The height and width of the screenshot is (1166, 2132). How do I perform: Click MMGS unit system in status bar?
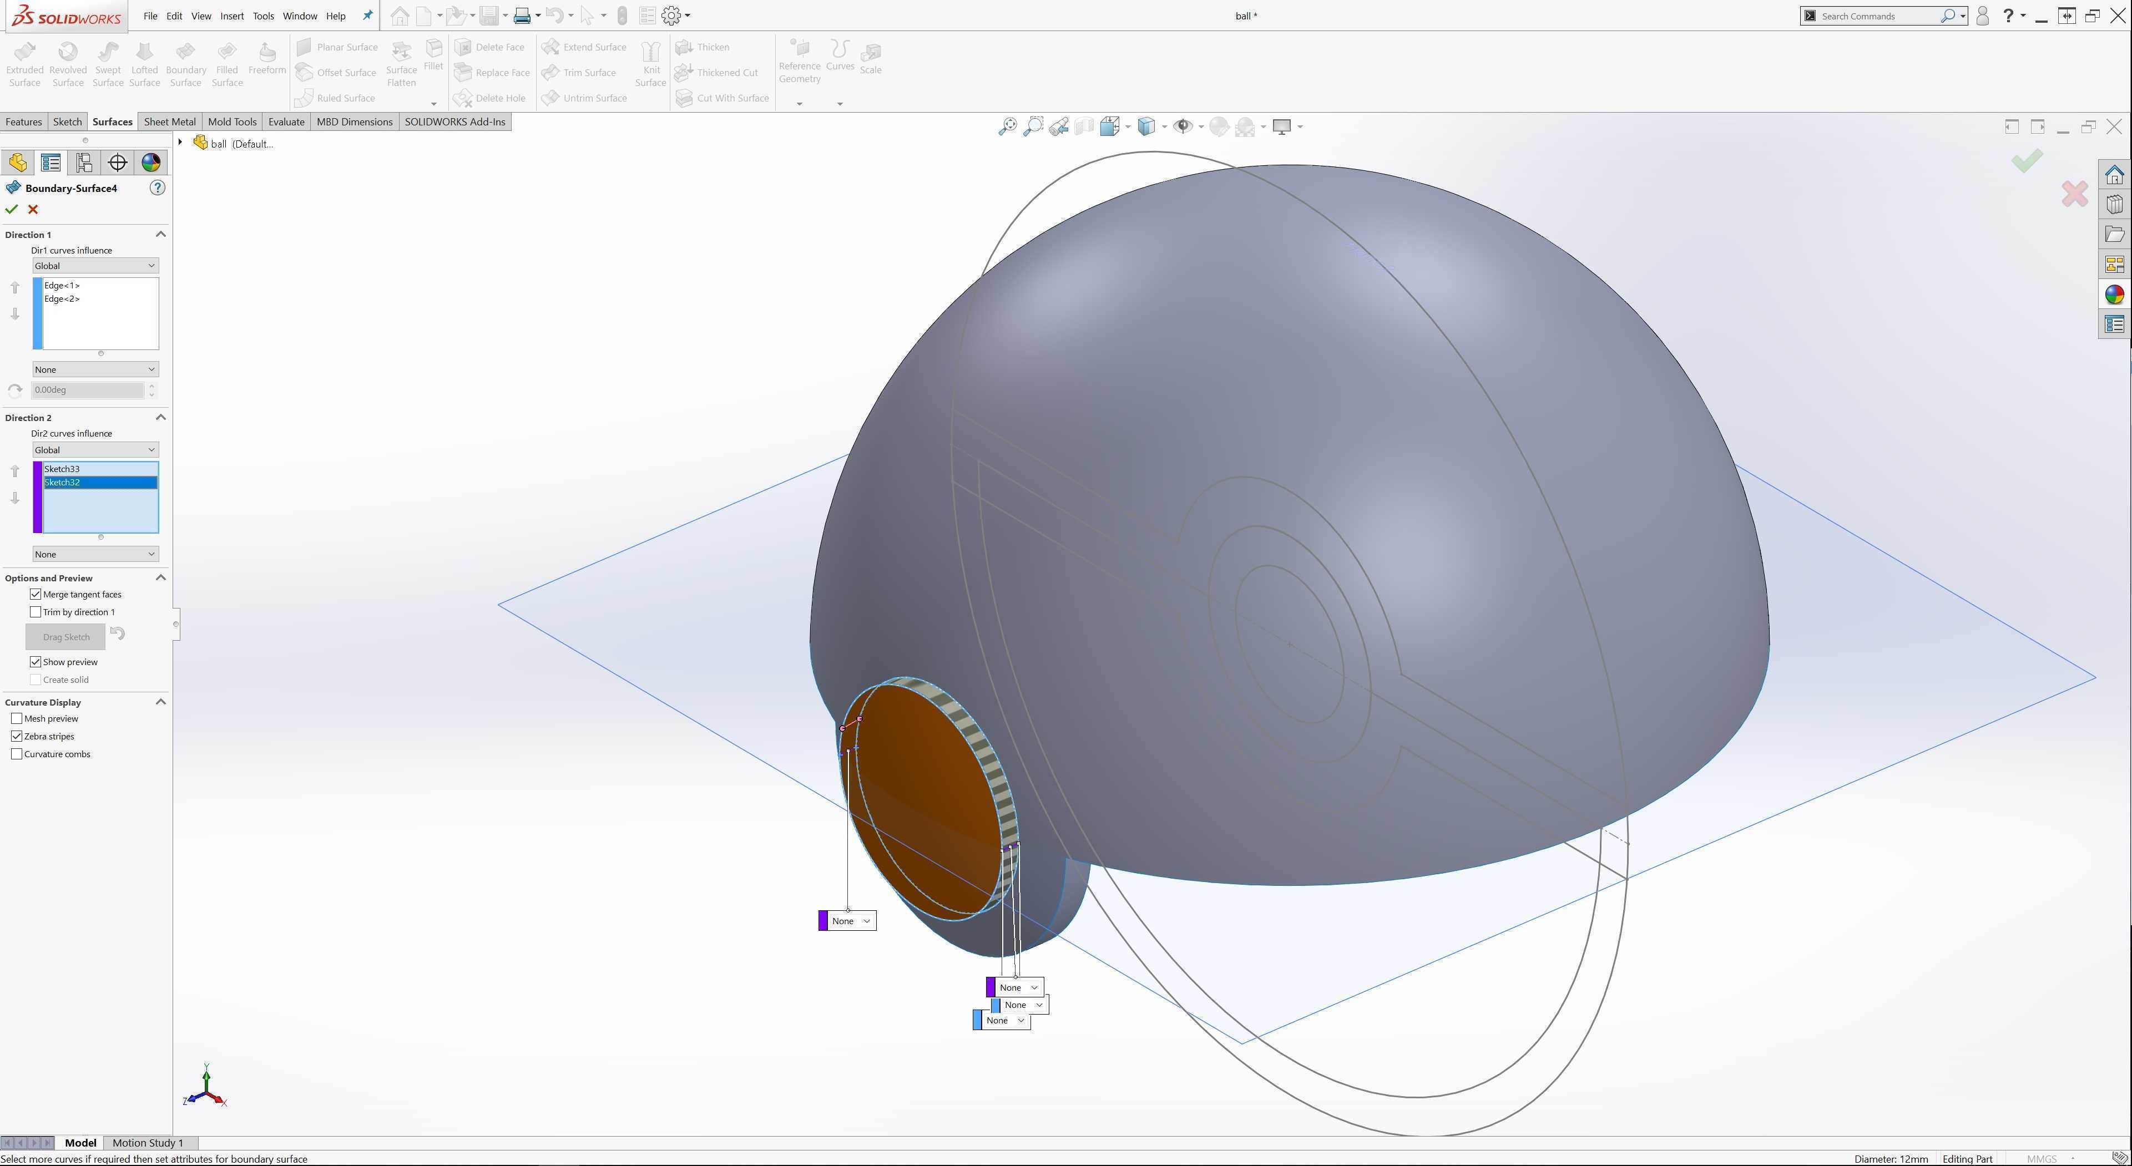(2042, 1159)
